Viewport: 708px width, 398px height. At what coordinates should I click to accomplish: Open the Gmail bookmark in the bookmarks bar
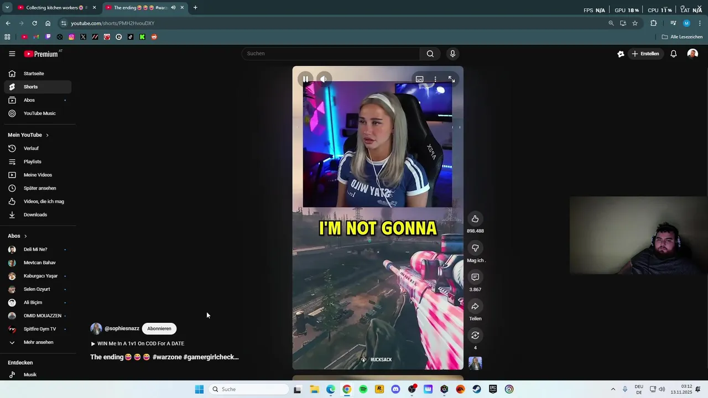(x=36, y=37)
